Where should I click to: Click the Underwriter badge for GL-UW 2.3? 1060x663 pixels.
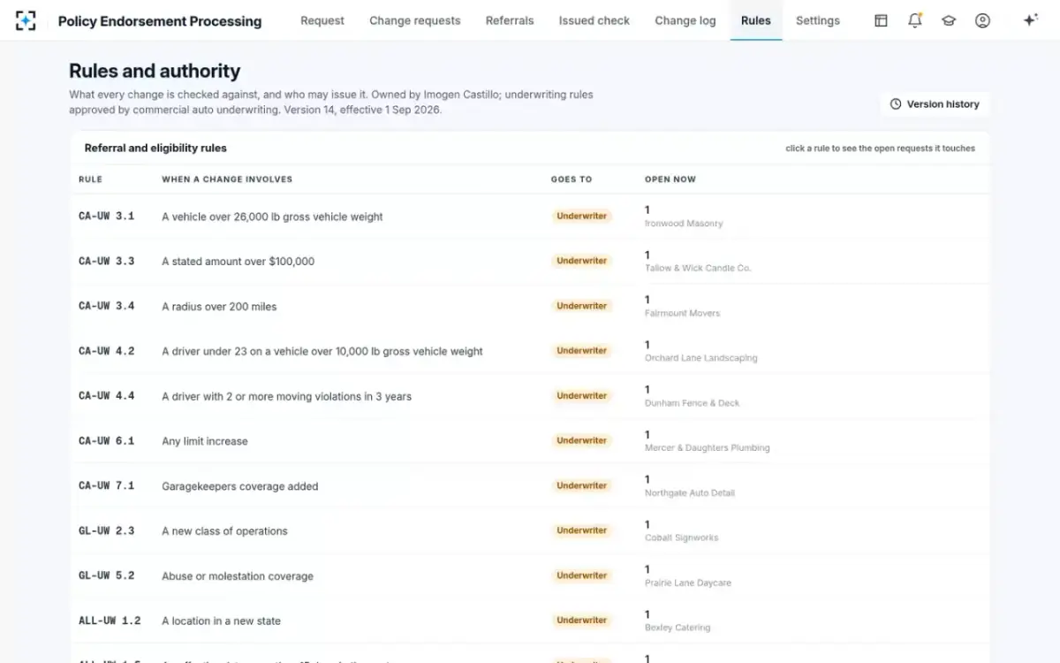(582, 531)
